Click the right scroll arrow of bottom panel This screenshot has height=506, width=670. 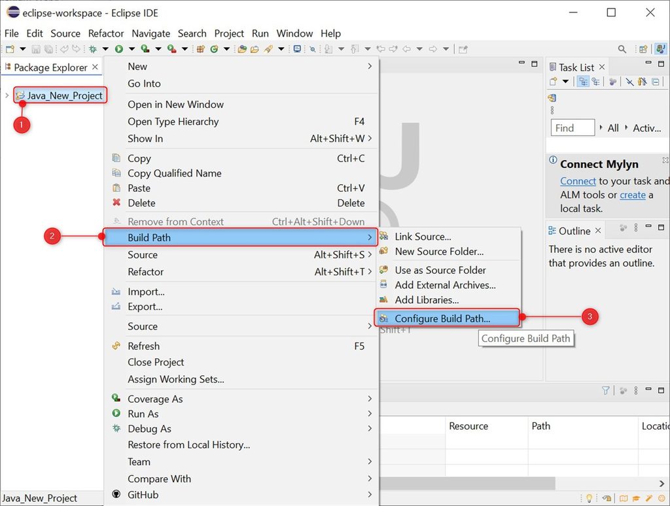(662, 483)
